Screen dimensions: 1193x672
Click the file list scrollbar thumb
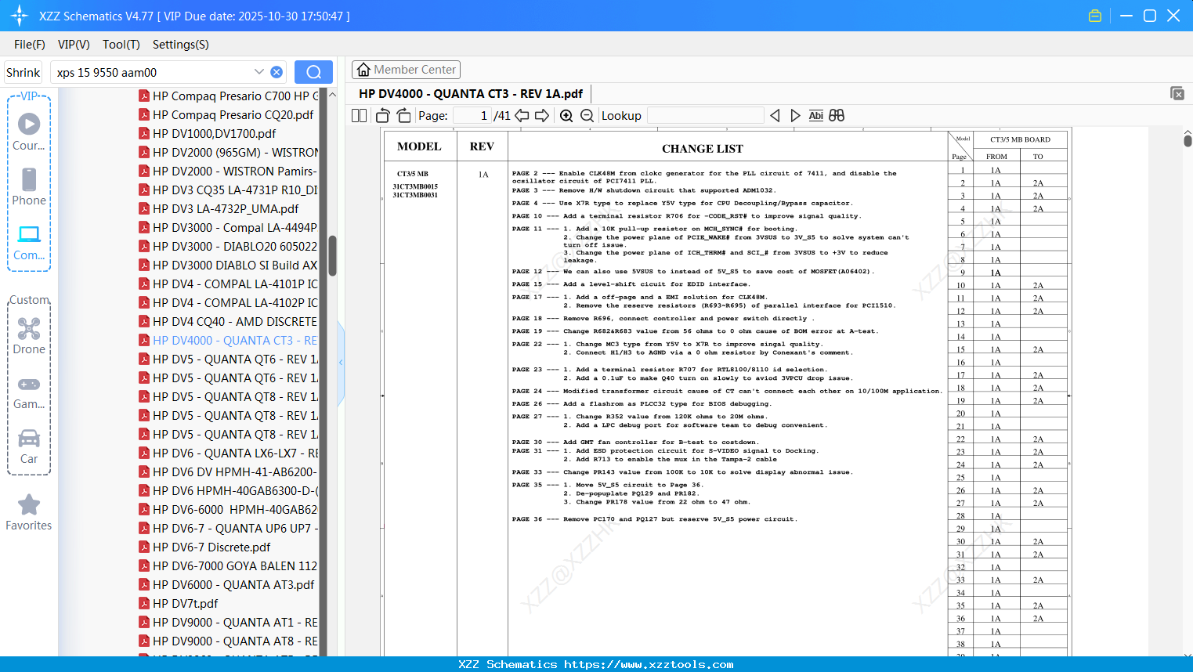(332, 255)
